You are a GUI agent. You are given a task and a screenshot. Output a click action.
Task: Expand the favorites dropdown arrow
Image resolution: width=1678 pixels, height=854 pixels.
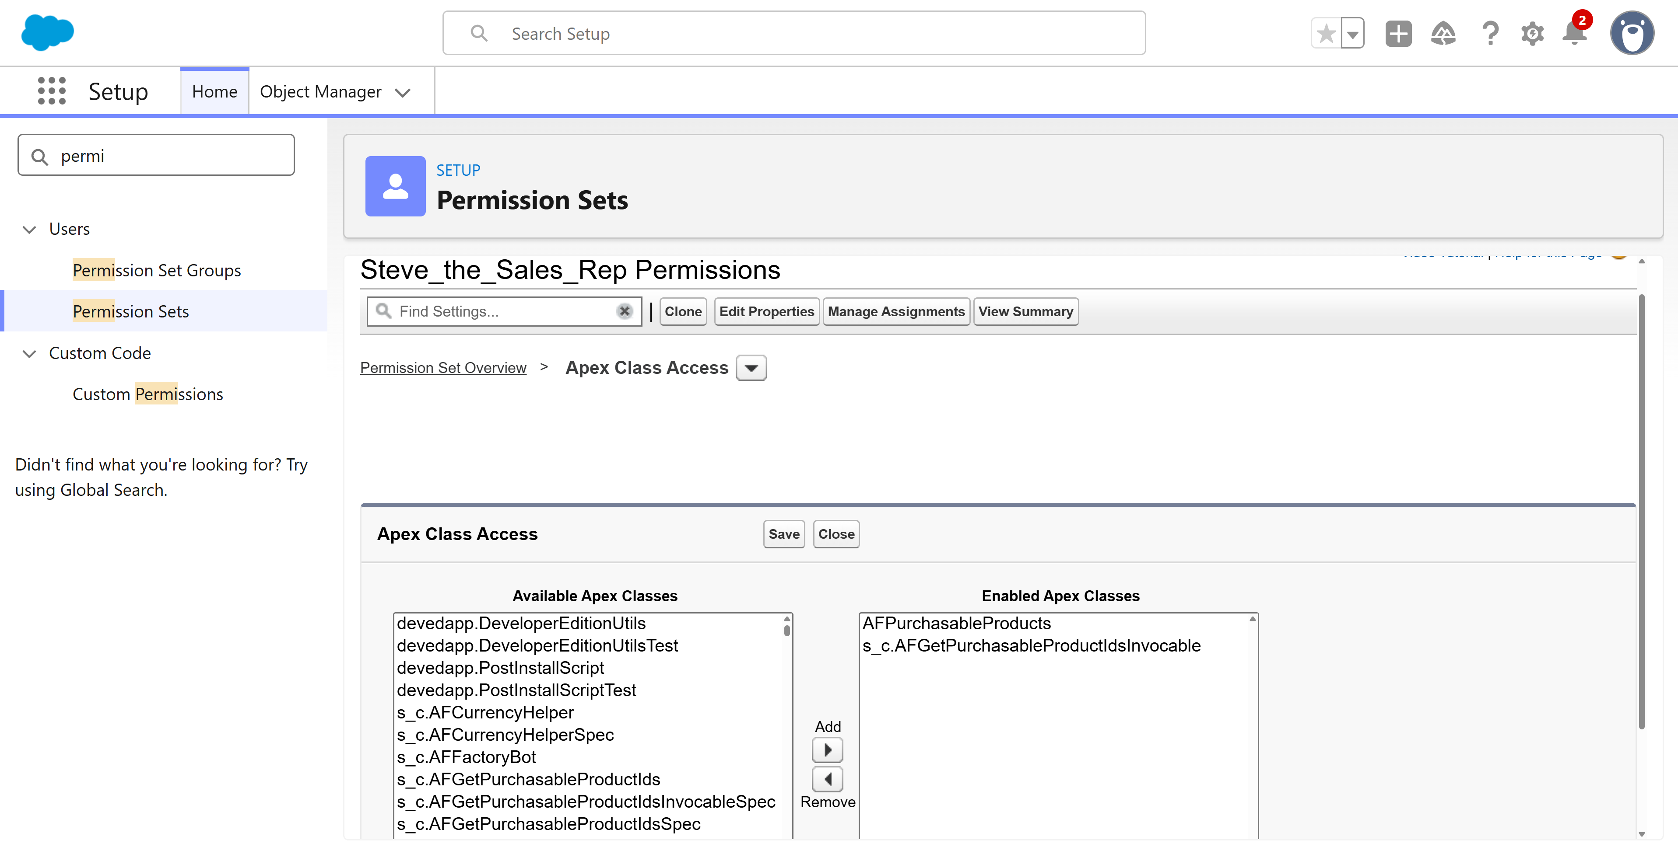point(1353,33)
